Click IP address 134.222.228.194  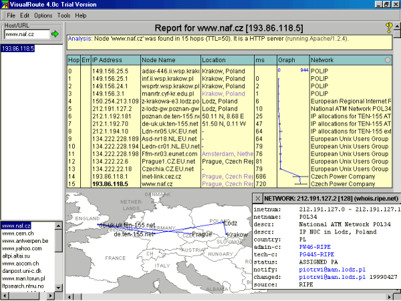pyautogui.click(x=116, y=146)
